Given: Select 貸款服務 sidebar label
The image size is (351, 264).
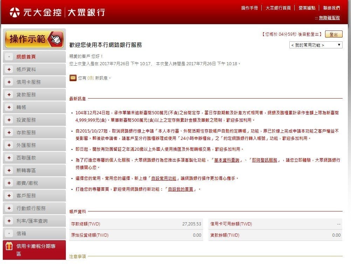Looking at the screenshot, I should [26, 95].
